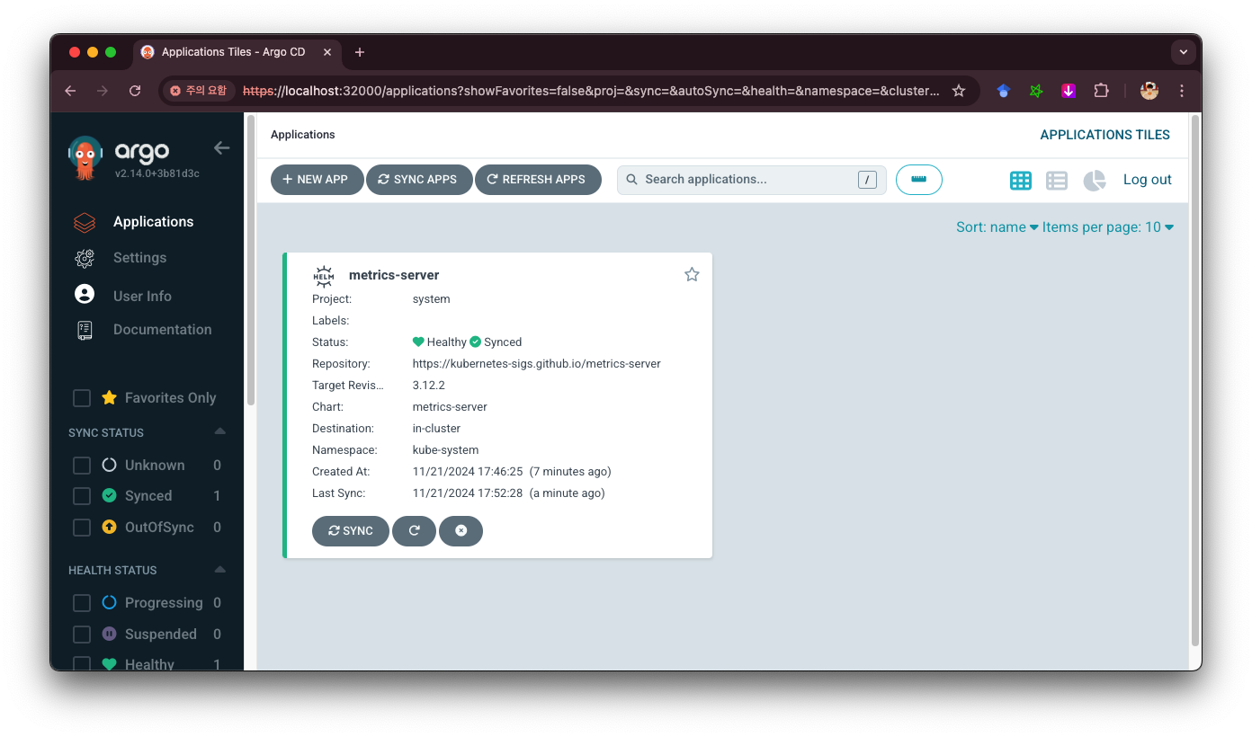Collapse the SYNC STATUS filter section

pyautogui.click(x=220, y=432)
